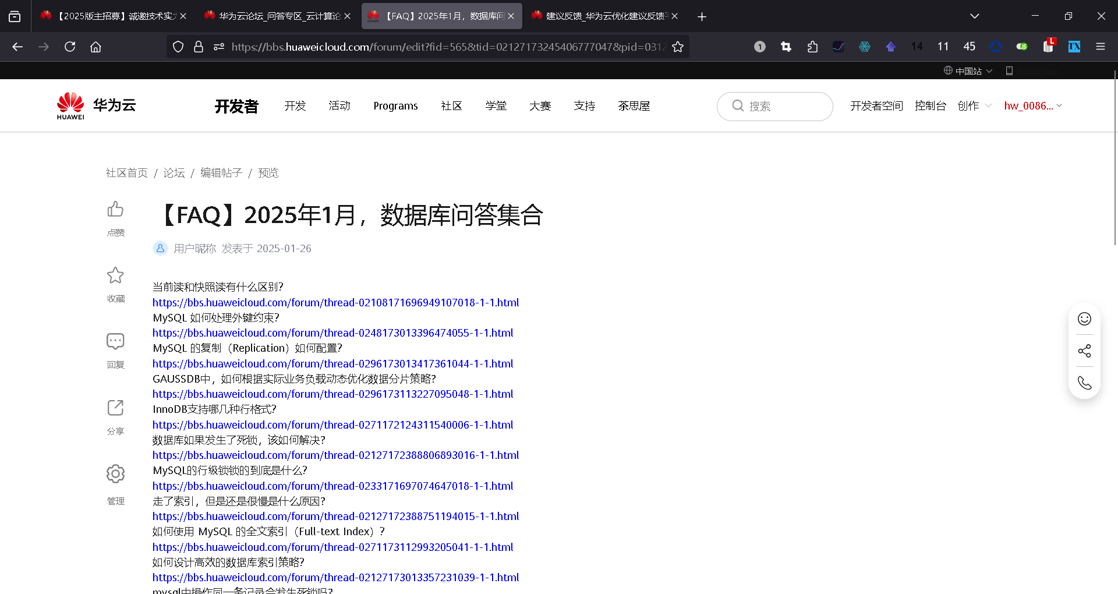Open full-text index link 2993205041
Image resolution: width=1118 pixels, height=594 pixels.
point(333,547)
